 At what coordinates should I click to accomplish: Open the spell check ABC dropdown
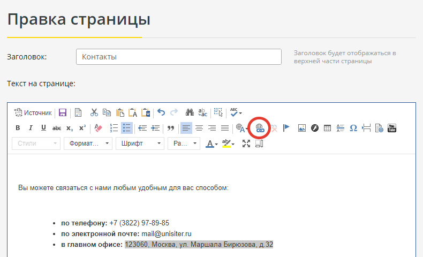point(236,112)
